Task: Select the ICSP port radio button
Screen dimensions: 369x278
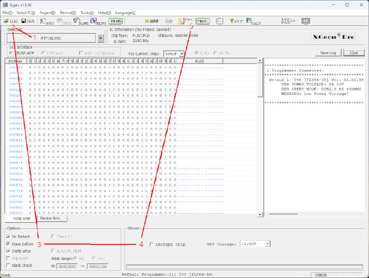Action: tap(43, 53)
